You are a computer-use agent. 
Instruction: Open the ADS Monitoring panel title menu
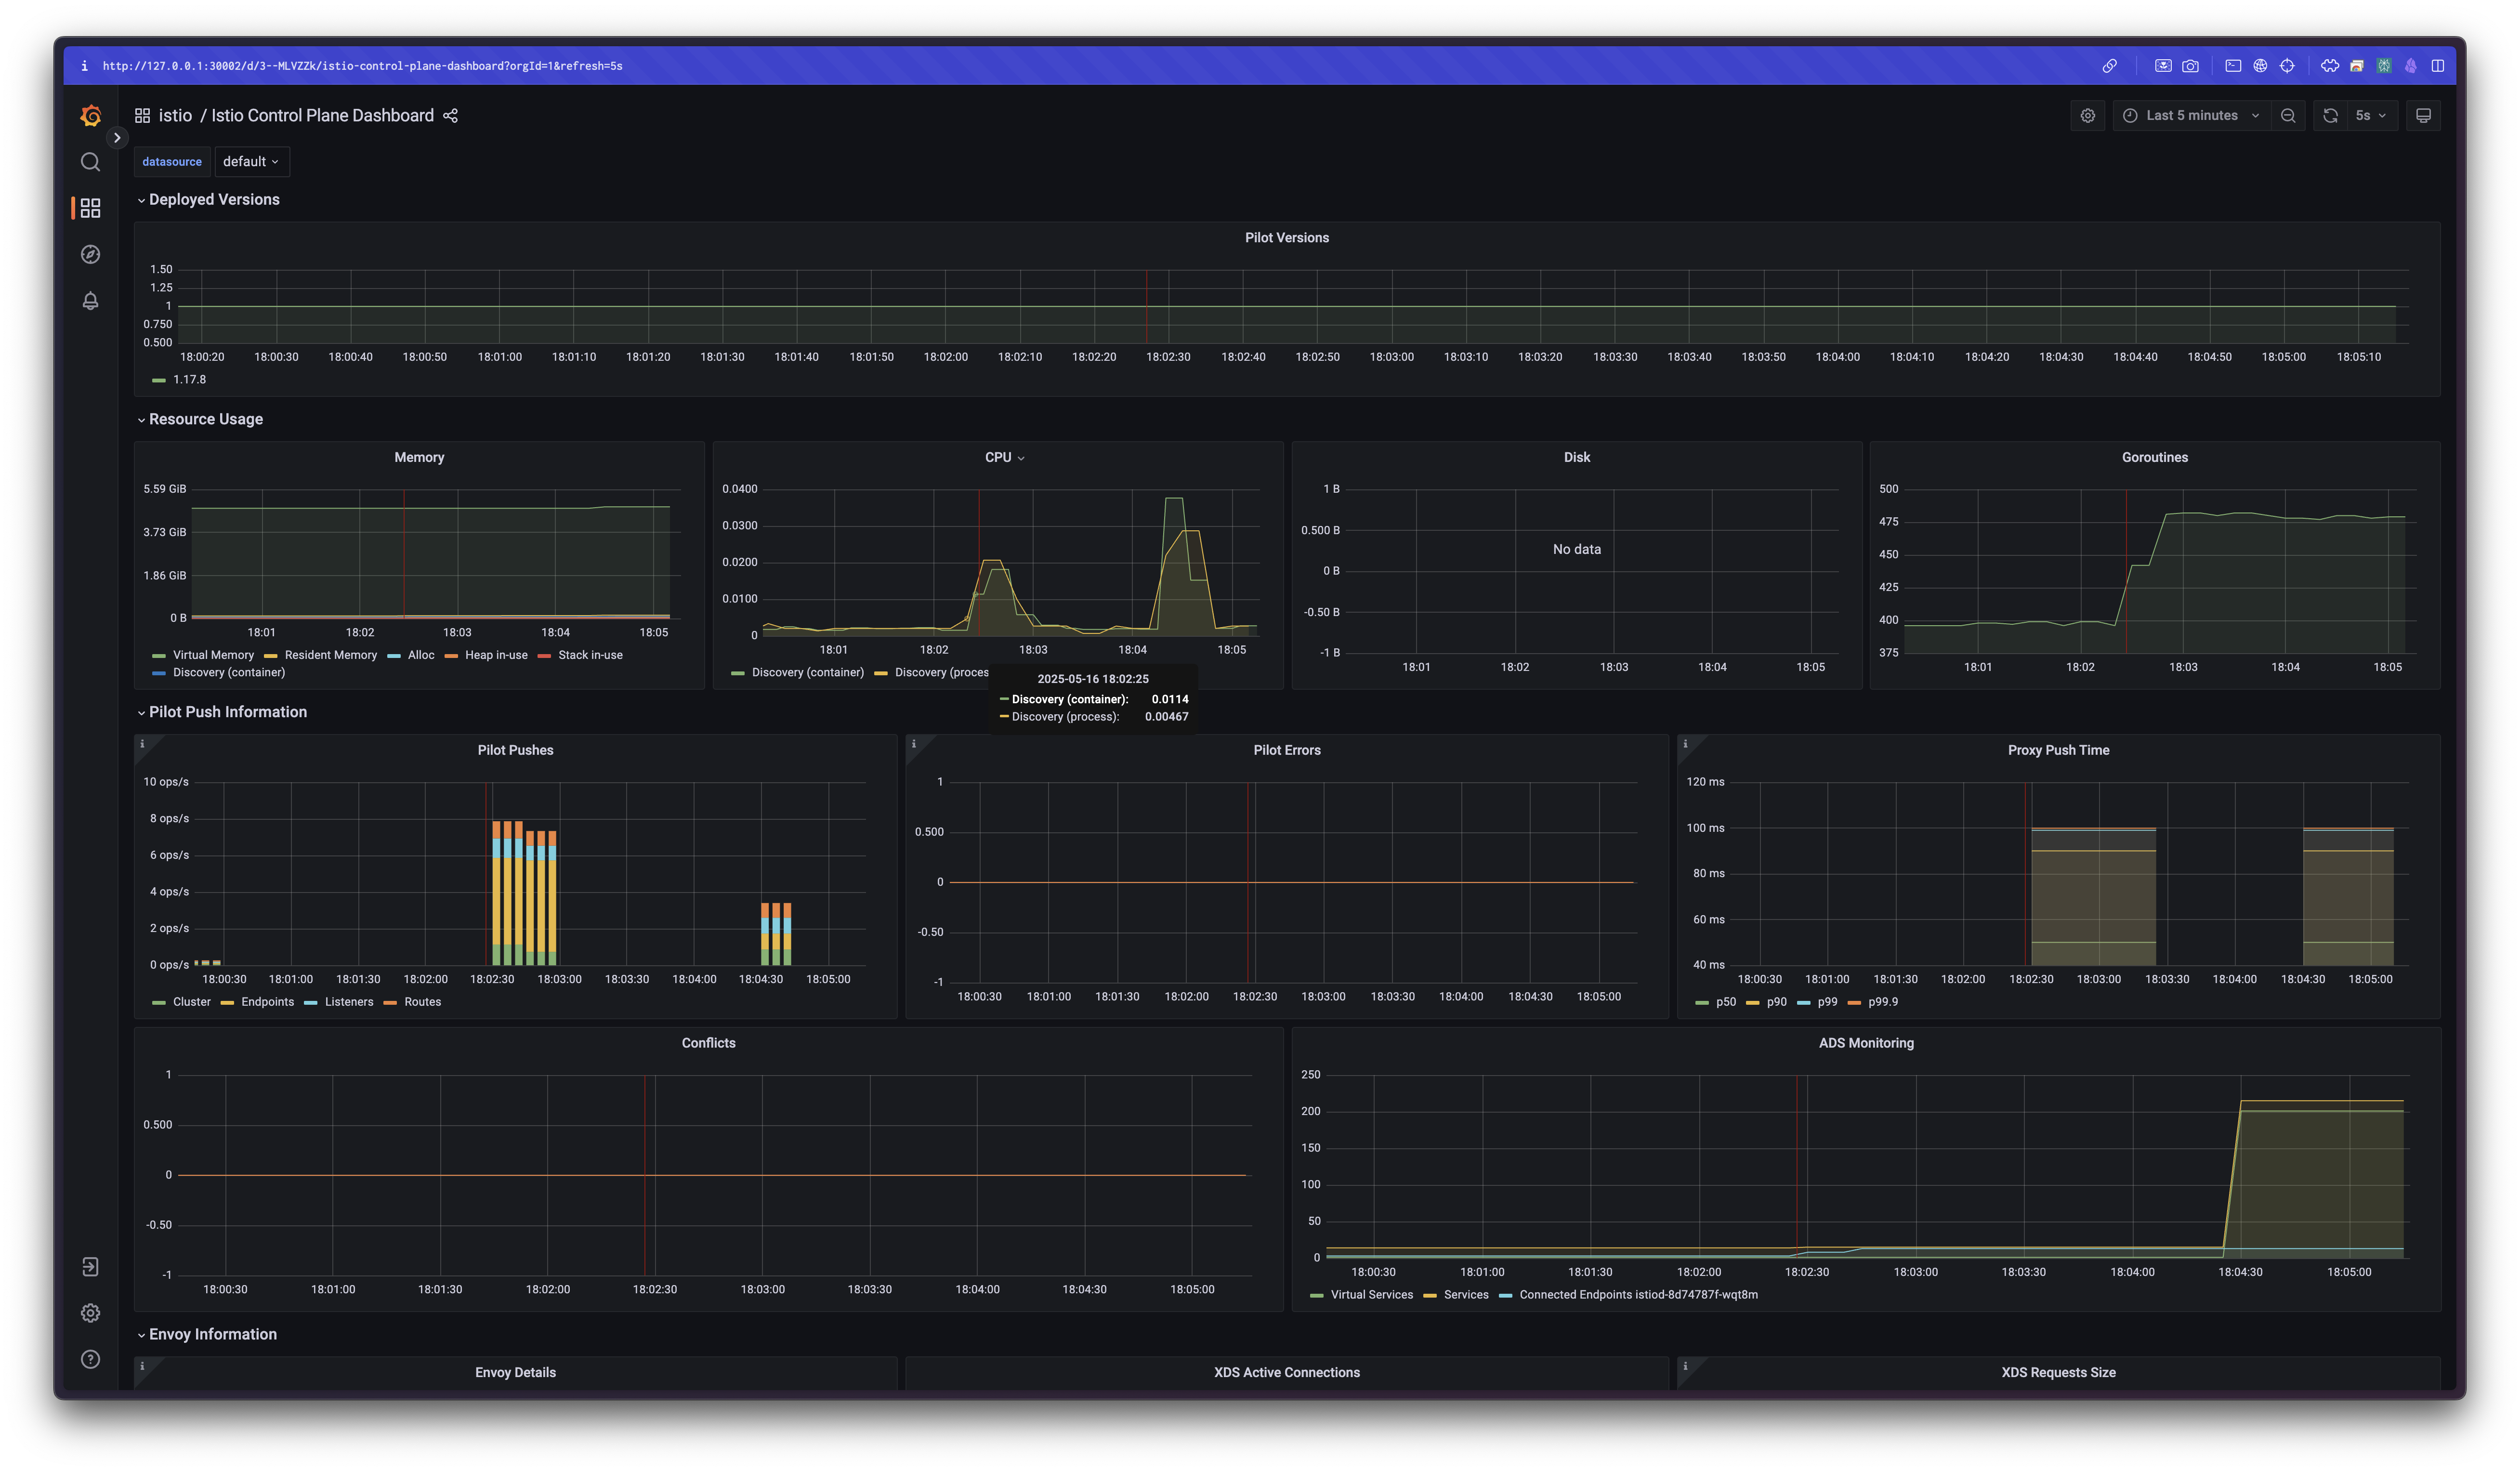coord(1866,1043)
